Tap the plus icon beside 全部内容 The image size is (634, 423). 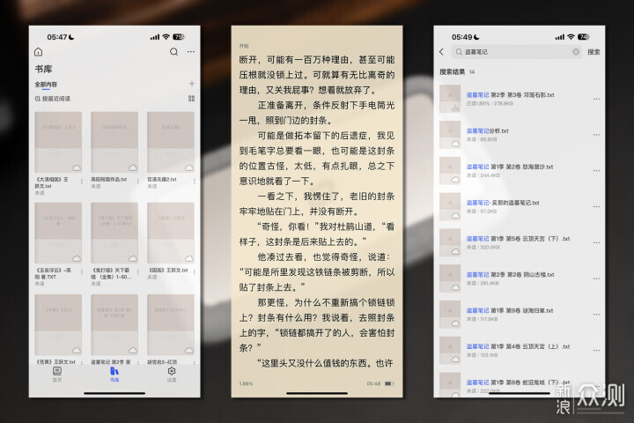click(192, 84)
